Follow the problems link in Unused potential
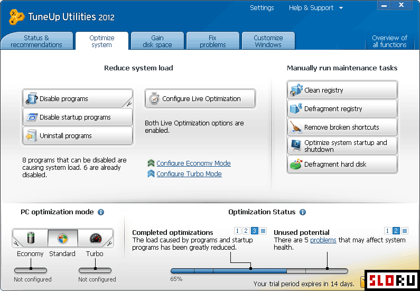Screen dimensions: 420x291 click(323, 240)
